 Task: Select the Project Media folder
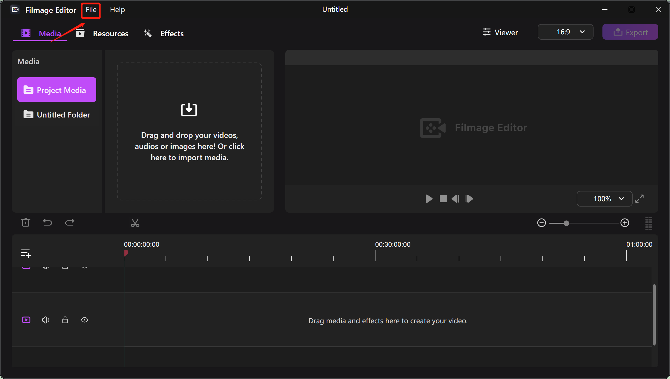click(57, 90)
